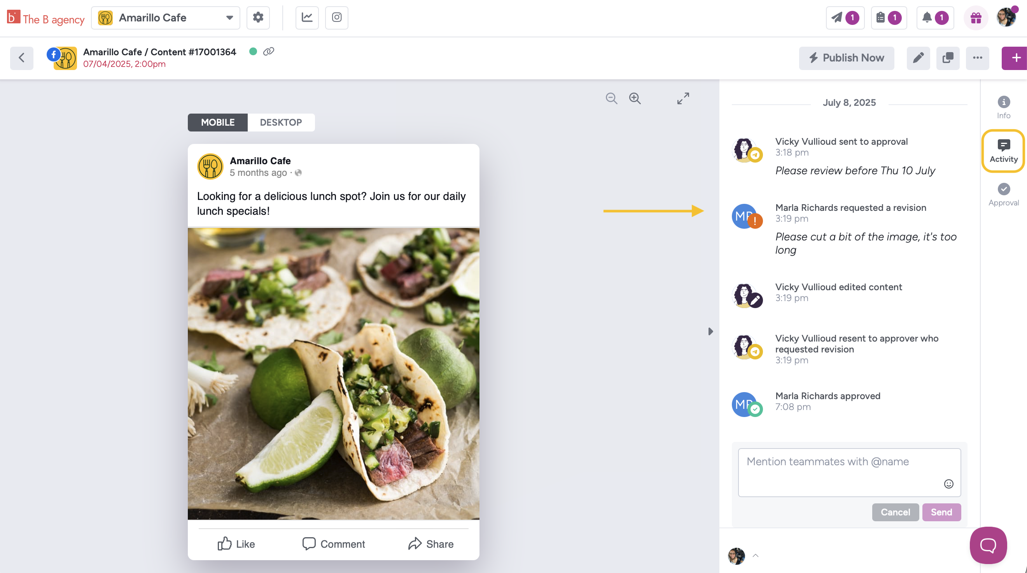Duplicate this content with copy icon
The height and width of the screenshot is (573, 1027).
948,58
